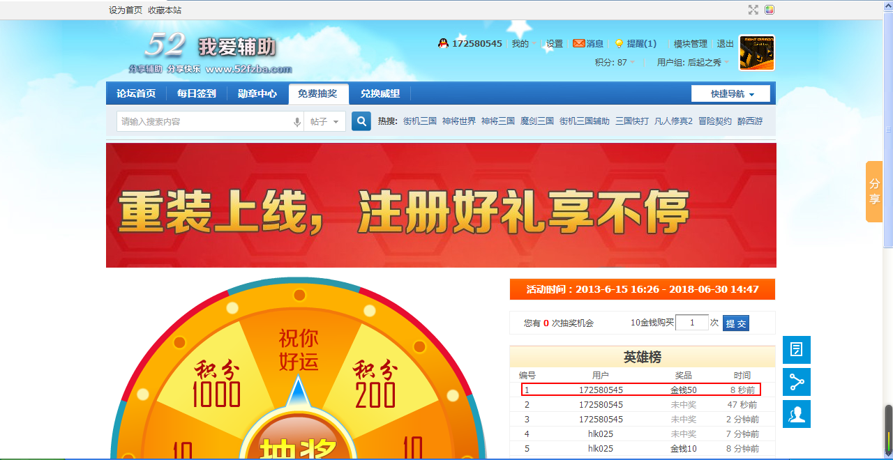Viewport: 893px width, 460px height.
Task: Click the QQ penguin icon
Action: (443, 43)
